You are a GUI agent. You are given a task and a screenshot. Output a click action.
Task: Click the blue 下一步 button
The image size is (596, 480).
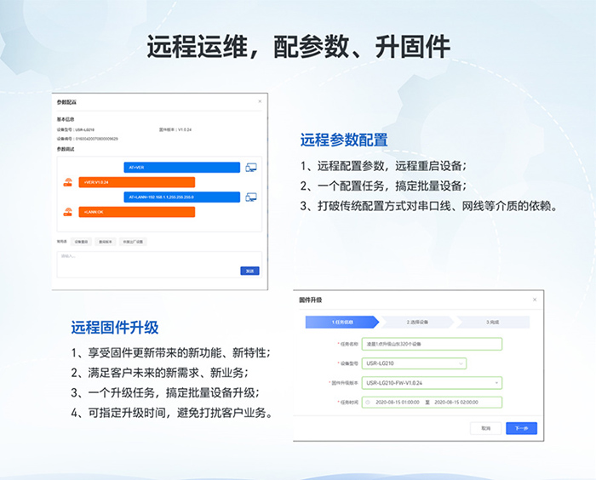[x=521, y=428]
